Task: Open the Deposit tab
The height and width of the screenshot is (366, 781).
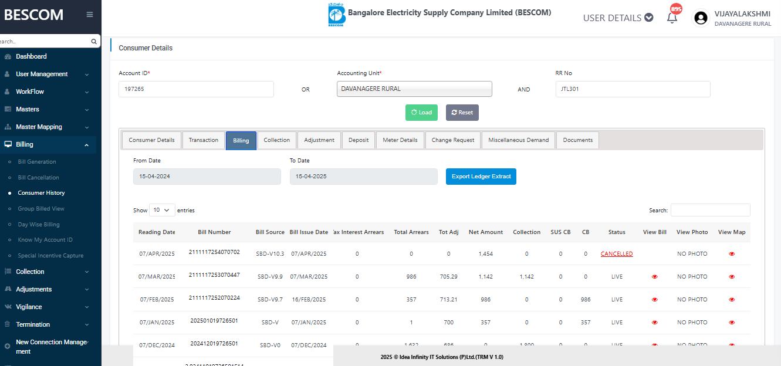Action: (359, 140)
